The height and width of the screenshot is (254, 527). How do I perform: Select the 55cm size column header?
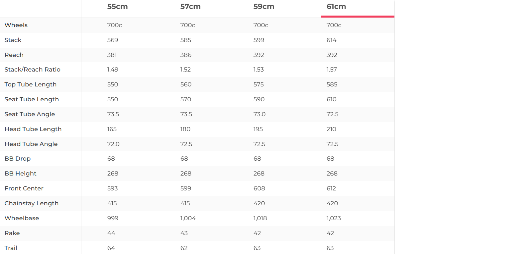118,7
